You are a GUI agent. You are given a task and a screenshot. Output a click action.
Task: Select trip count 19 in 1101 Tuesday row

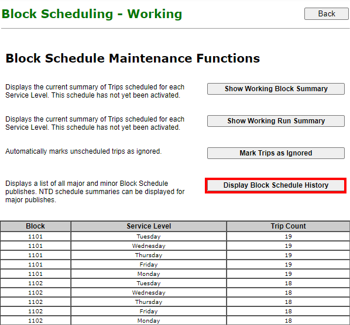pos(288,236)
